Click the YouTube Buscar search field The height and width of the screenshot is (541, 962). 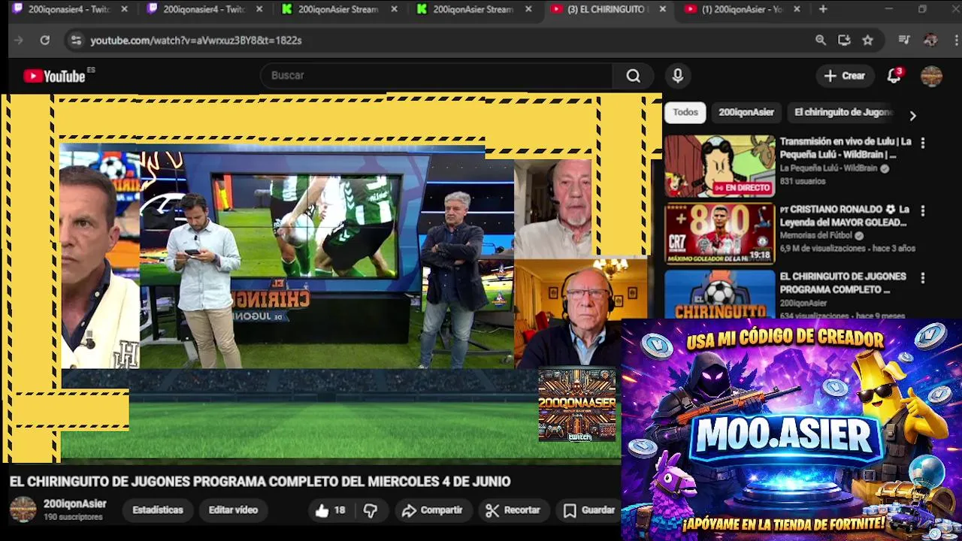(436, 75)
